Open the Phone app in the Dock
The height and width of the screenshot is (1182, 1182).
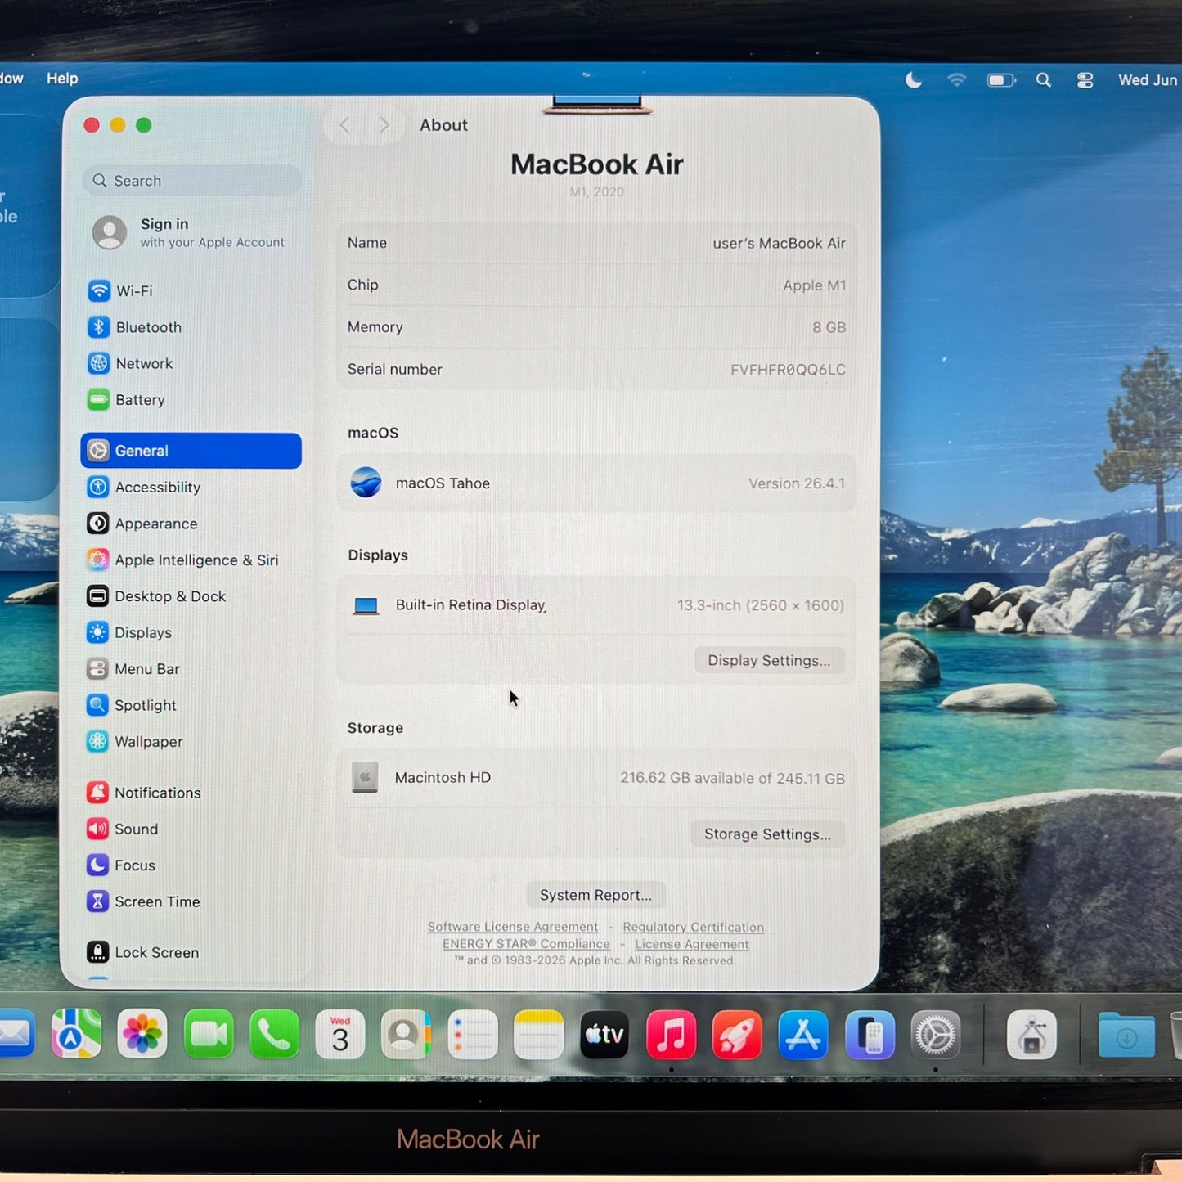click(274, 1034)
